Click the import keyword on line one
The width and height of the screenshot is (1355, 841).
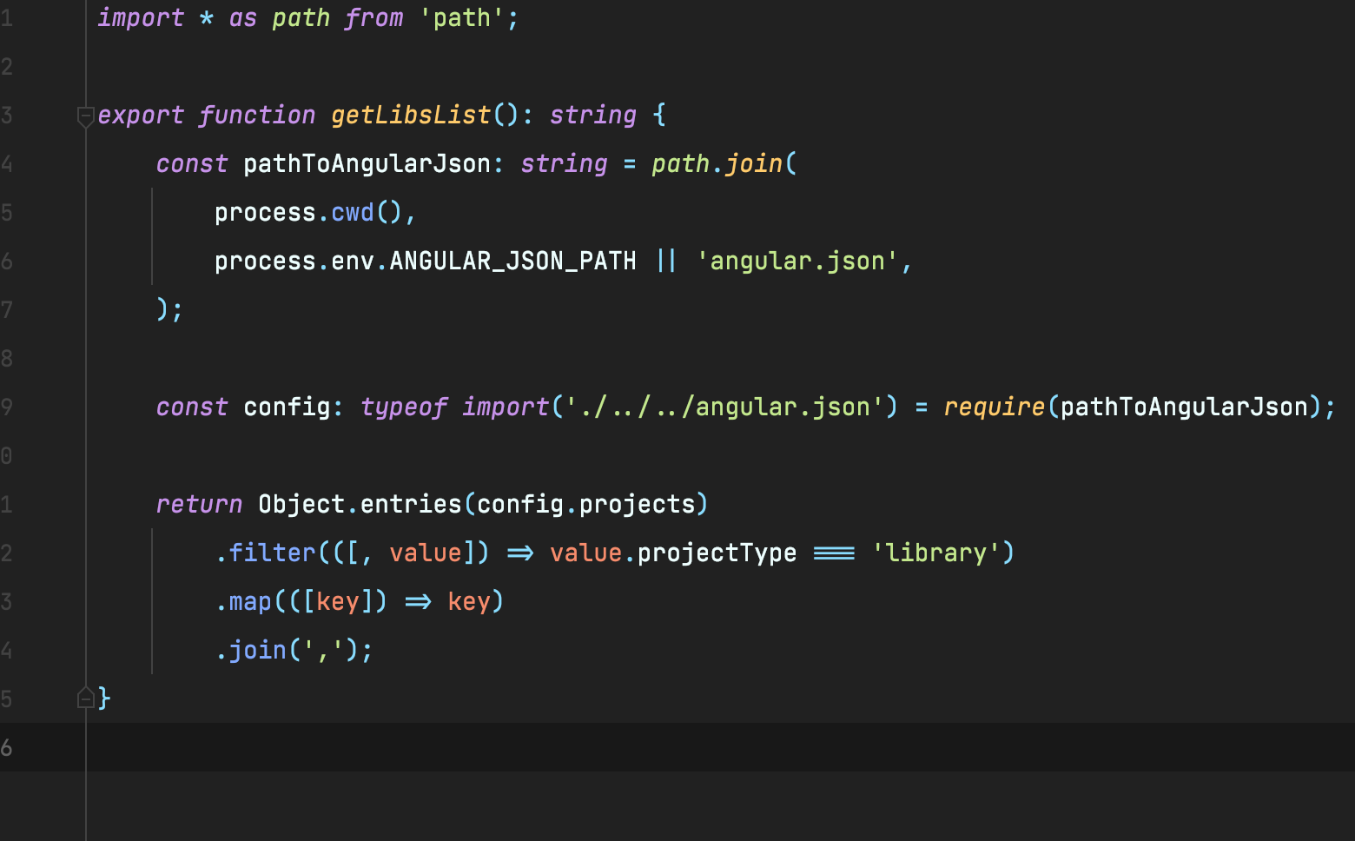(x=141, y=18)
